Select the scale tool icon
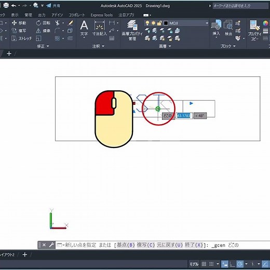Image resolution: width=270 pixels, height=270 pixels. (x=38, y=38)
